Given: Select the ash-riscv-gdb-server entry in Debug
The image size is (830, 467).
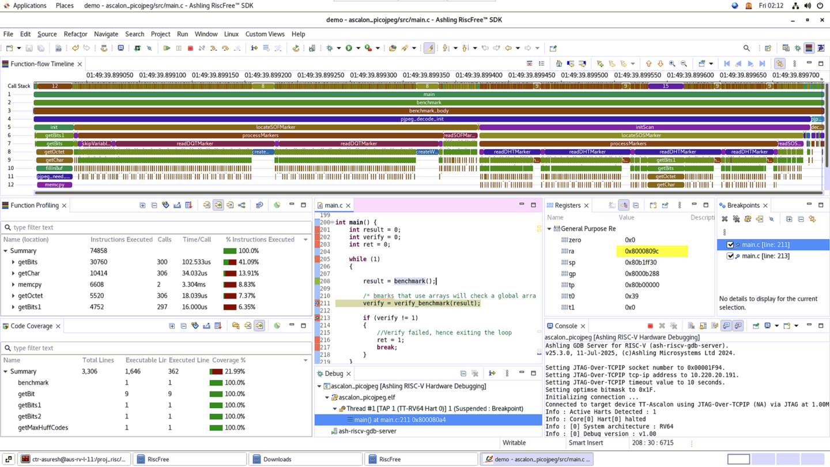Looking at the screenshot, I should pos(367,431).
